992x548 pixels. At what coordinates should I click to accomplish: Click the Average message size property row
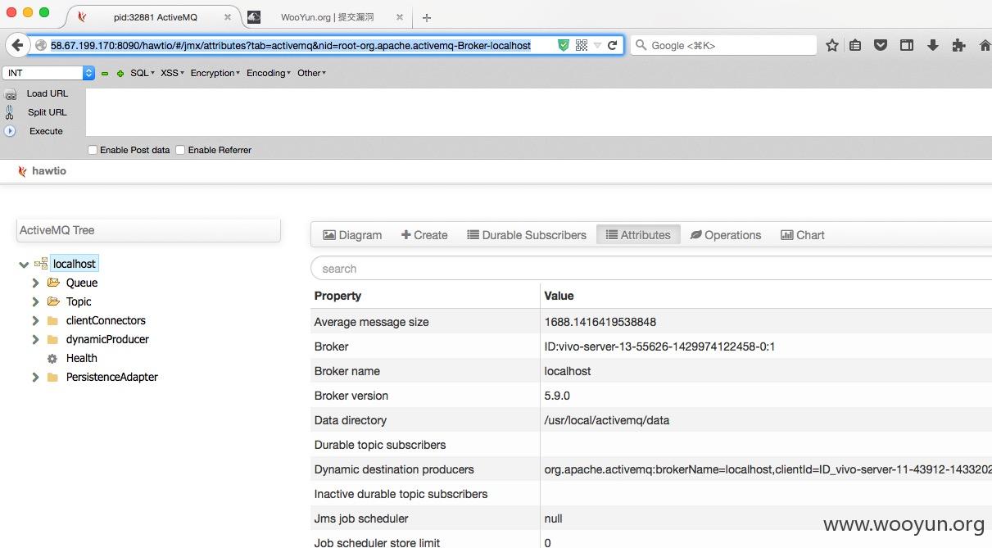point(651,322)
